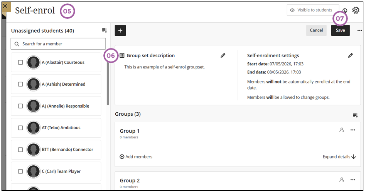The width and height of the screenshot is (366, 193).
Task: Click the name C (Carl) Team Player
Action: tap(61, 171)
